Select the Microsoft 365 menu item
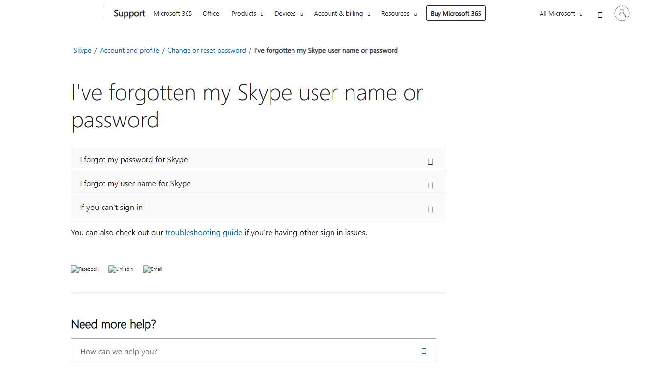The image size is (667, 375). click(x=172, y=14)
